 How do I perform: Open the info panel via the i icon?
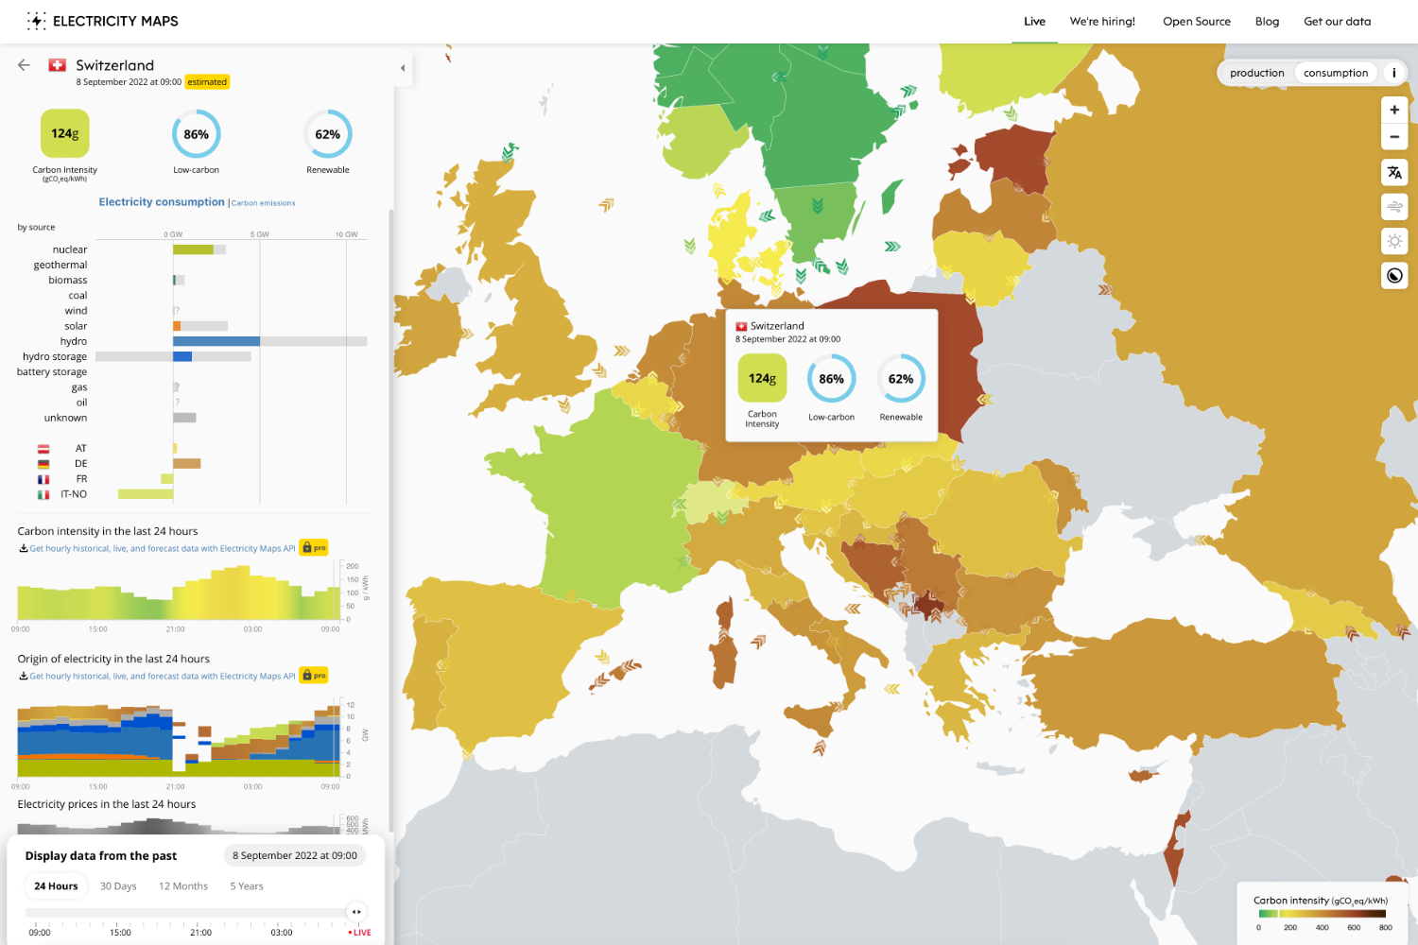[x=1393, y=73]
